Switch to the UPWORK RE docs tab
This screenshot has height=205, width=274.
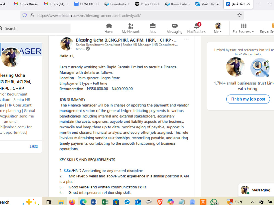click(x=86, y=4)
